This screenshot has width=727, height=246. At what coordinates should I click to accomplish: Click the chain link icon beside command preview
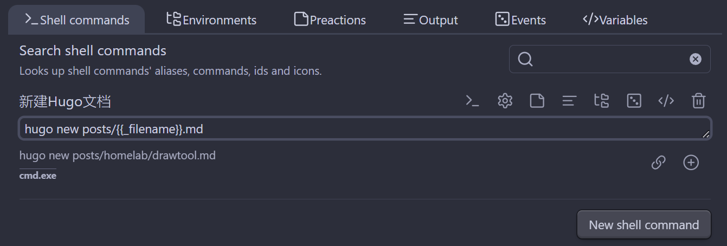click(x=658, y=163)
